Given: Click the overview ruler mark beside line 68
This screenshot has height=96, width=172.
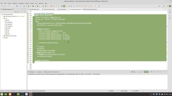Looking at the screenshot, I should (x=167, y=26).
